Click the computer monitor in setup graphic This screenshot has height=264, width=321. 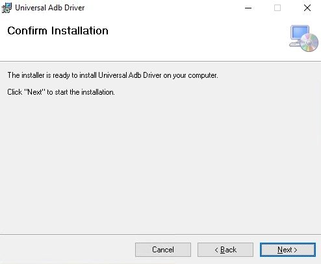(300, 34)
